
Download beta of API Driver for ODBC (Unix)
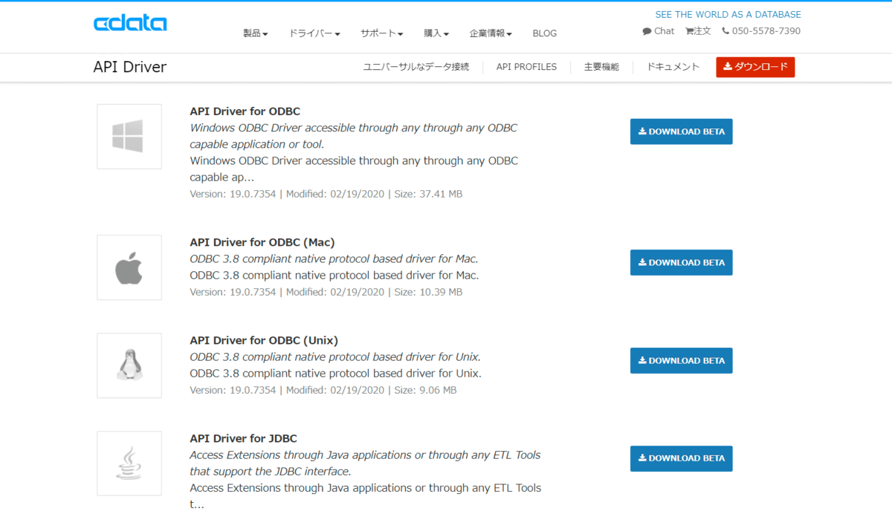pos(682,360)
